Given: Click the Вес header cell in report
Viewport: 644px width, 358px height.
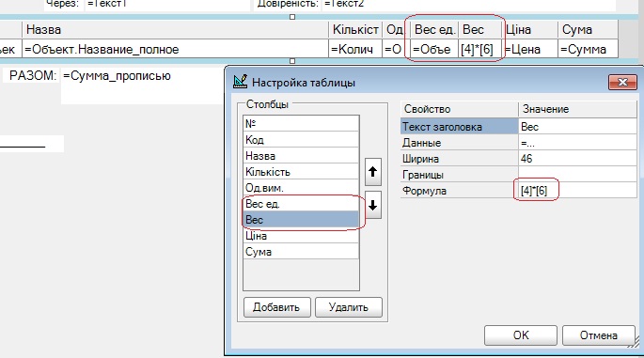Looking at the screenshot, I should point(480,29).
